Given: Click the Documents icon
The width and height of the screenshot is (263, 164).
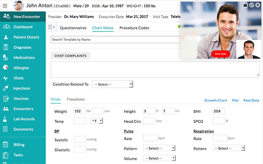Looking at the screenshot, I should point(5,129).
